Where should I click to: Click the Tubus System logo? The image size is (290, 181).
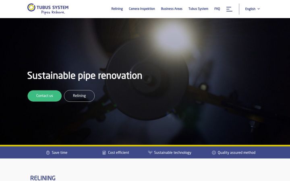[48, 9]
